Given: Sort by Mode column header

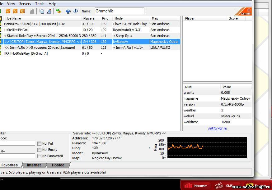Looking at the screenshot, I should [x=131, y=18].
